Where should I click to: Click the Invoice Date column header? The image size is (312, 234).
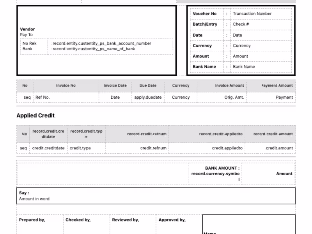115,85
